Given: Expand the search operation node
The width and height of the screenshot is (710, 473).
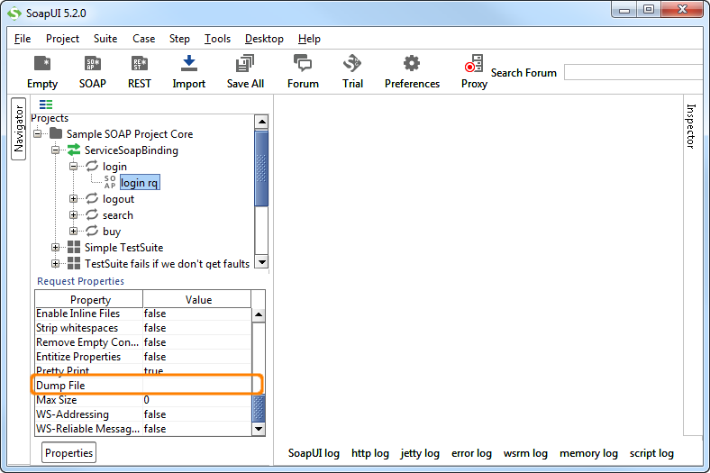Looking at the screenshot, I should (x=73, y=215).
